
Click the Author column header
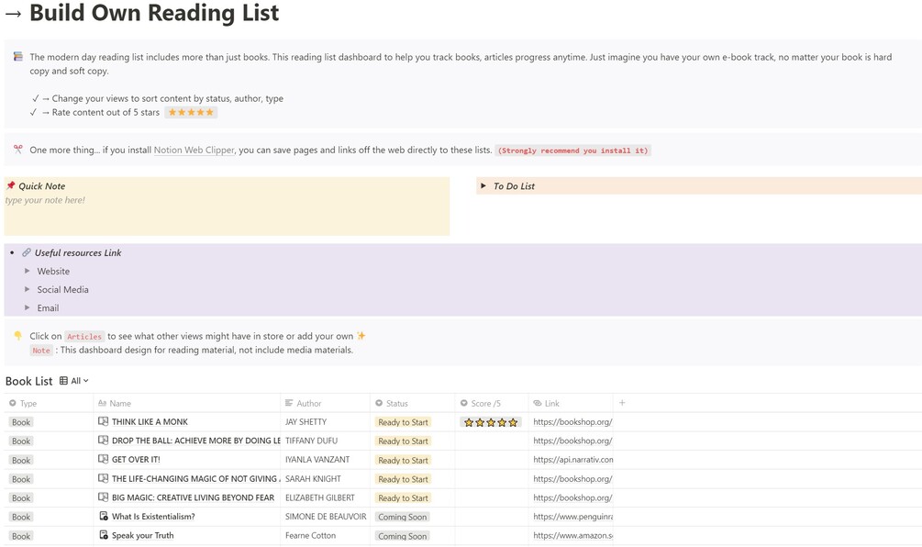coord(308,403)
